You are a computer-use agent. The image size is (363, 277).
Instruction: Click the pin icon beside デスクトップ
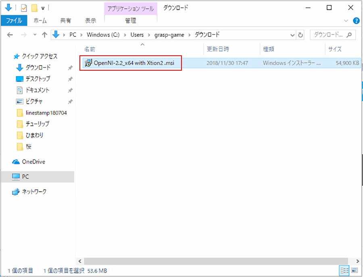click(70, 79)
